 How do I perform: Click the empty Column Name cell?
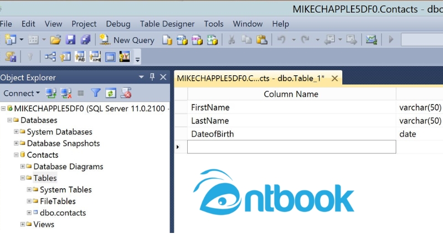click(x=291, y=147)
